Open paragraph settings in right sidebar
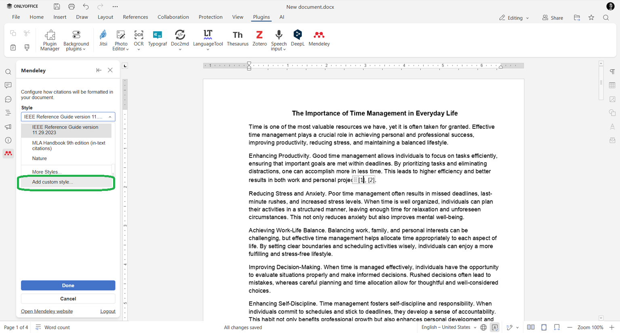The width and height of the screenshot is (620, 333). [612, 72]
